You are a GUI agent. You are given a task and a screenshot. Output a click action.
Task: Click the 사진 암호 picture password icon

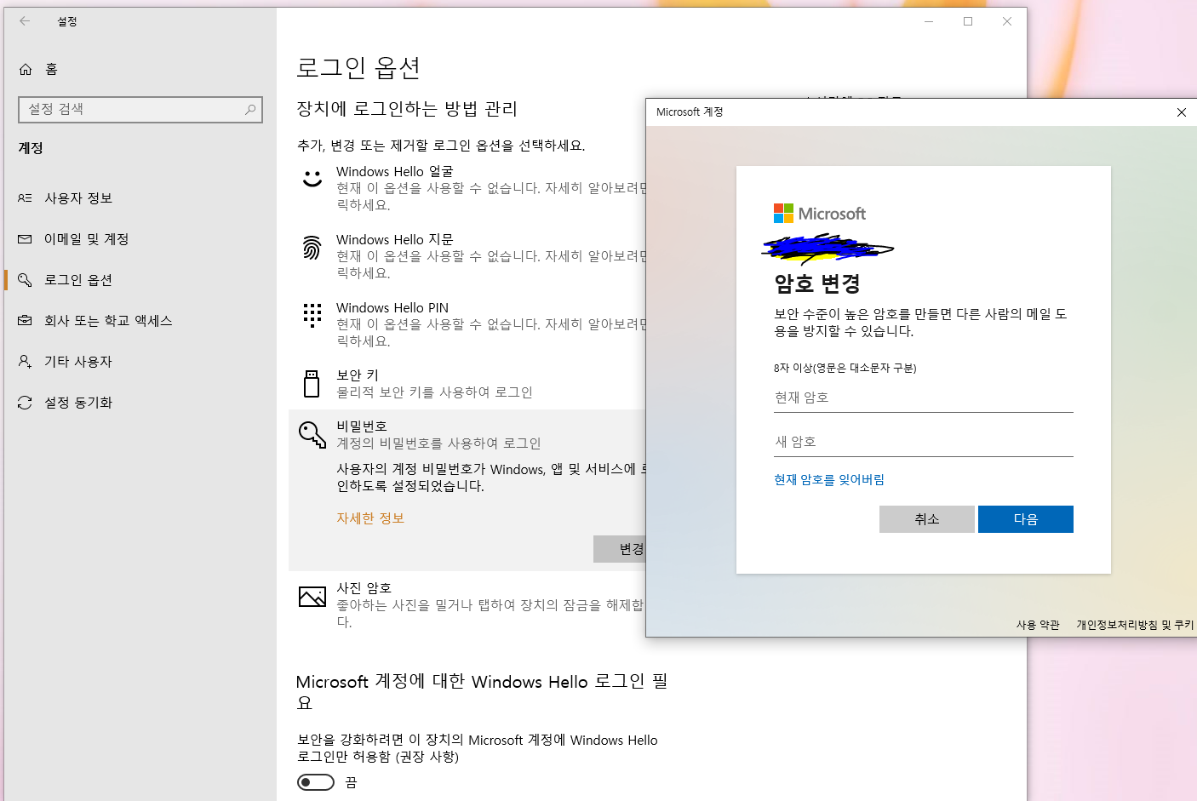click(312, 596)
